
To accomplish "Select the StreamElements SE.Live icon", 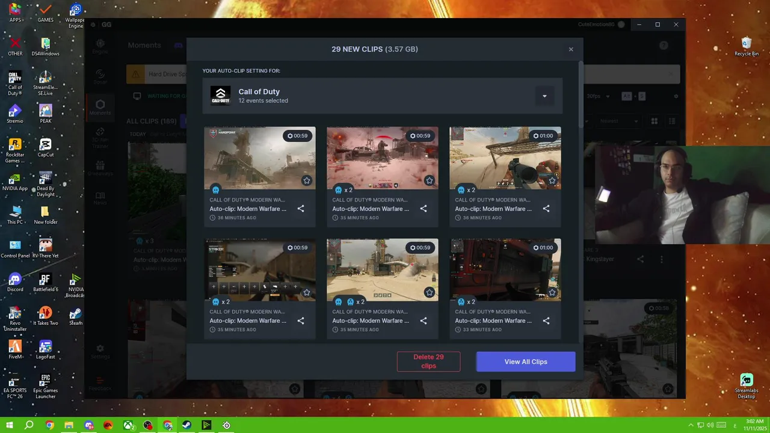I will (x=45, y=83).
